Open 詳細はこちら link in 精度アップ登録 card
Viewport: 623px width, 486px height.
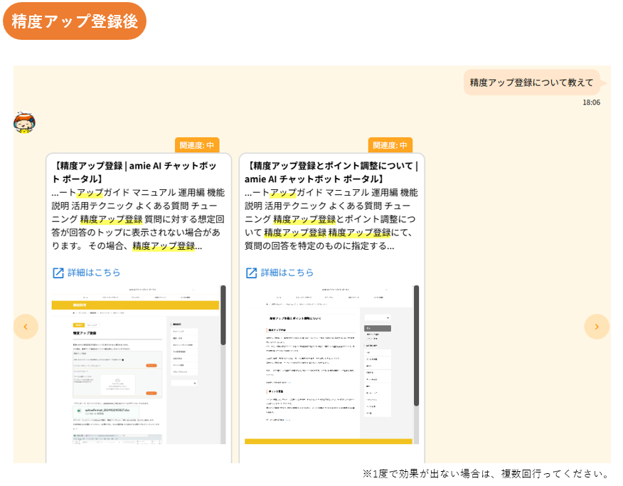(94, 273)
